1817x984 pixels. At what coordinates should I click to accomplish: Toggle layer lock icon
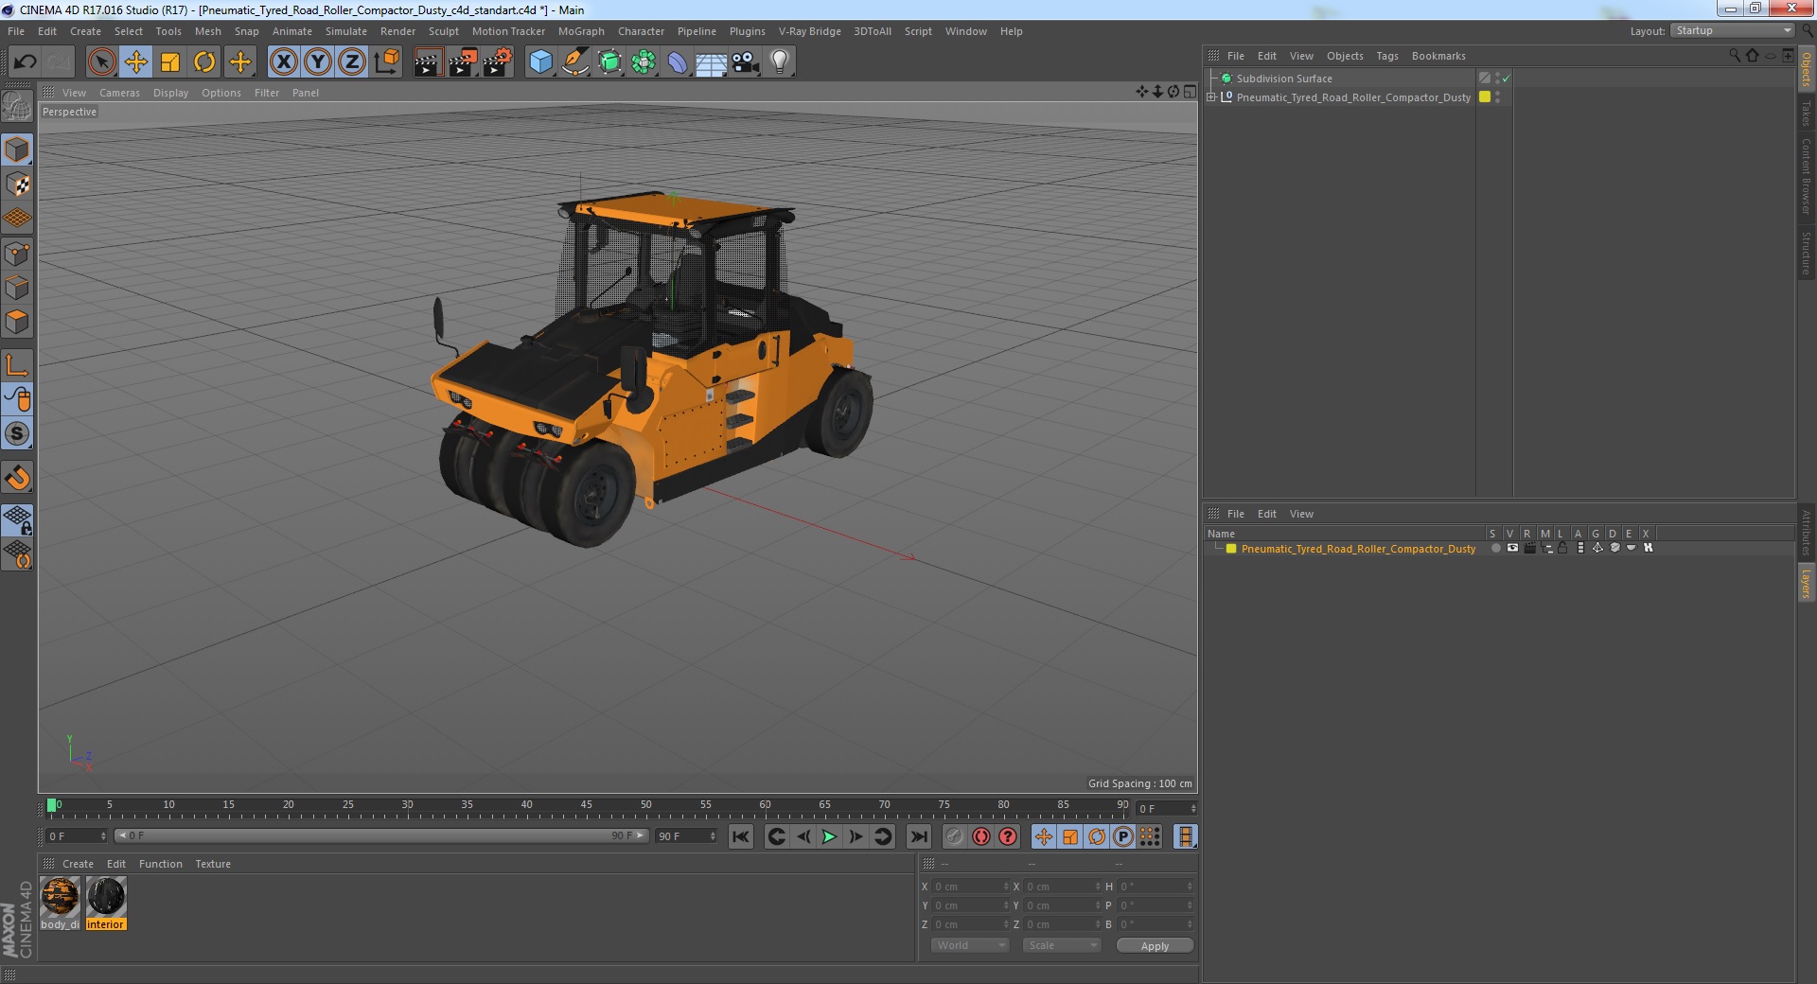click(1562, 548)
